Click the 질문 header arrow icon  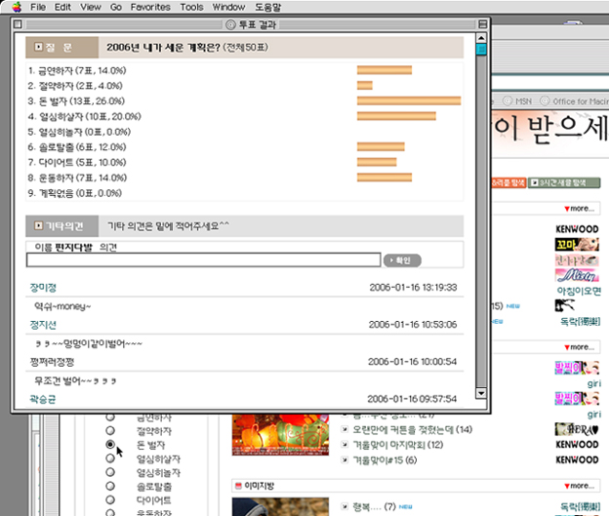coord(38,47)
